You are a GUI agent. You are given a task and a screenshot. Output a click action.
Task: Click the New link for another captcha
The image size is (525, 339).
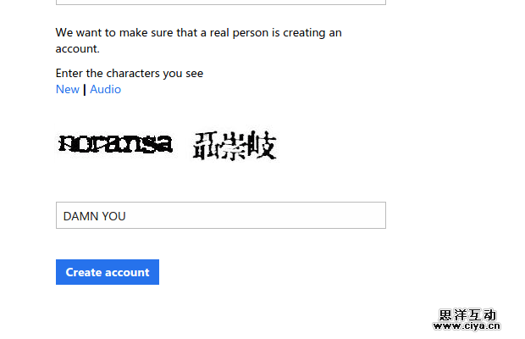pyautogui.click(x=67, y=90)
